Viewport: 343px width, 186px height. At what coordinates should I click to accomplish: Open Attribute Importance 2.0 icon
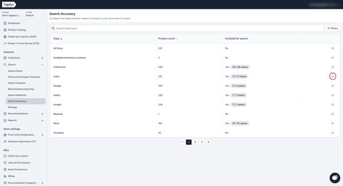tap(5, 142)
